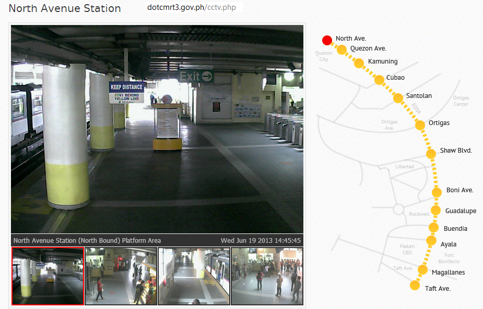Viewport: 483px width, 309px height.
Task: Click the red North Ave. marker
Action: pyautogui.click(x=327, y=40)
